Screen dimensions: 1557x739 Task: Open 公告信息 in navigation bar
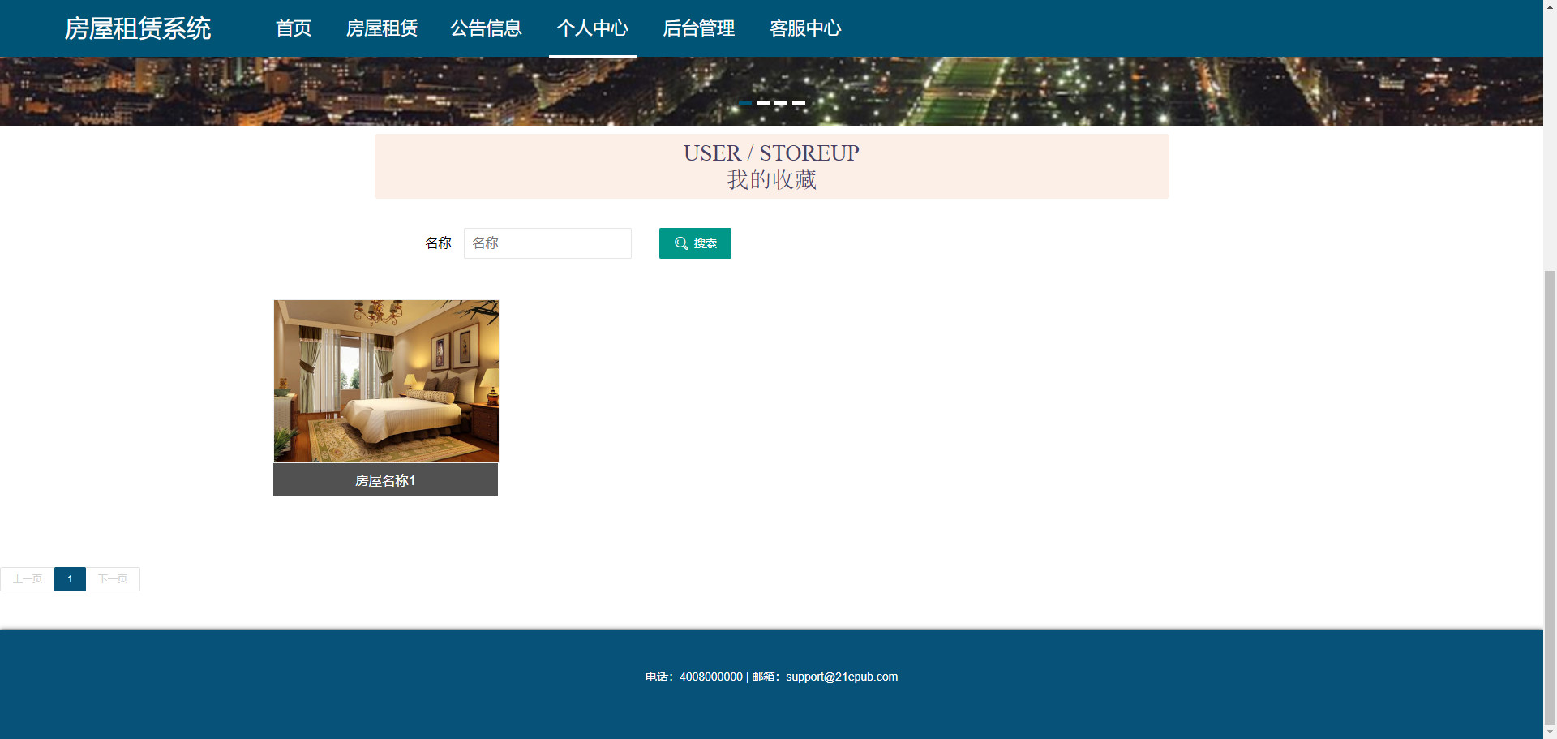point(486,28)
